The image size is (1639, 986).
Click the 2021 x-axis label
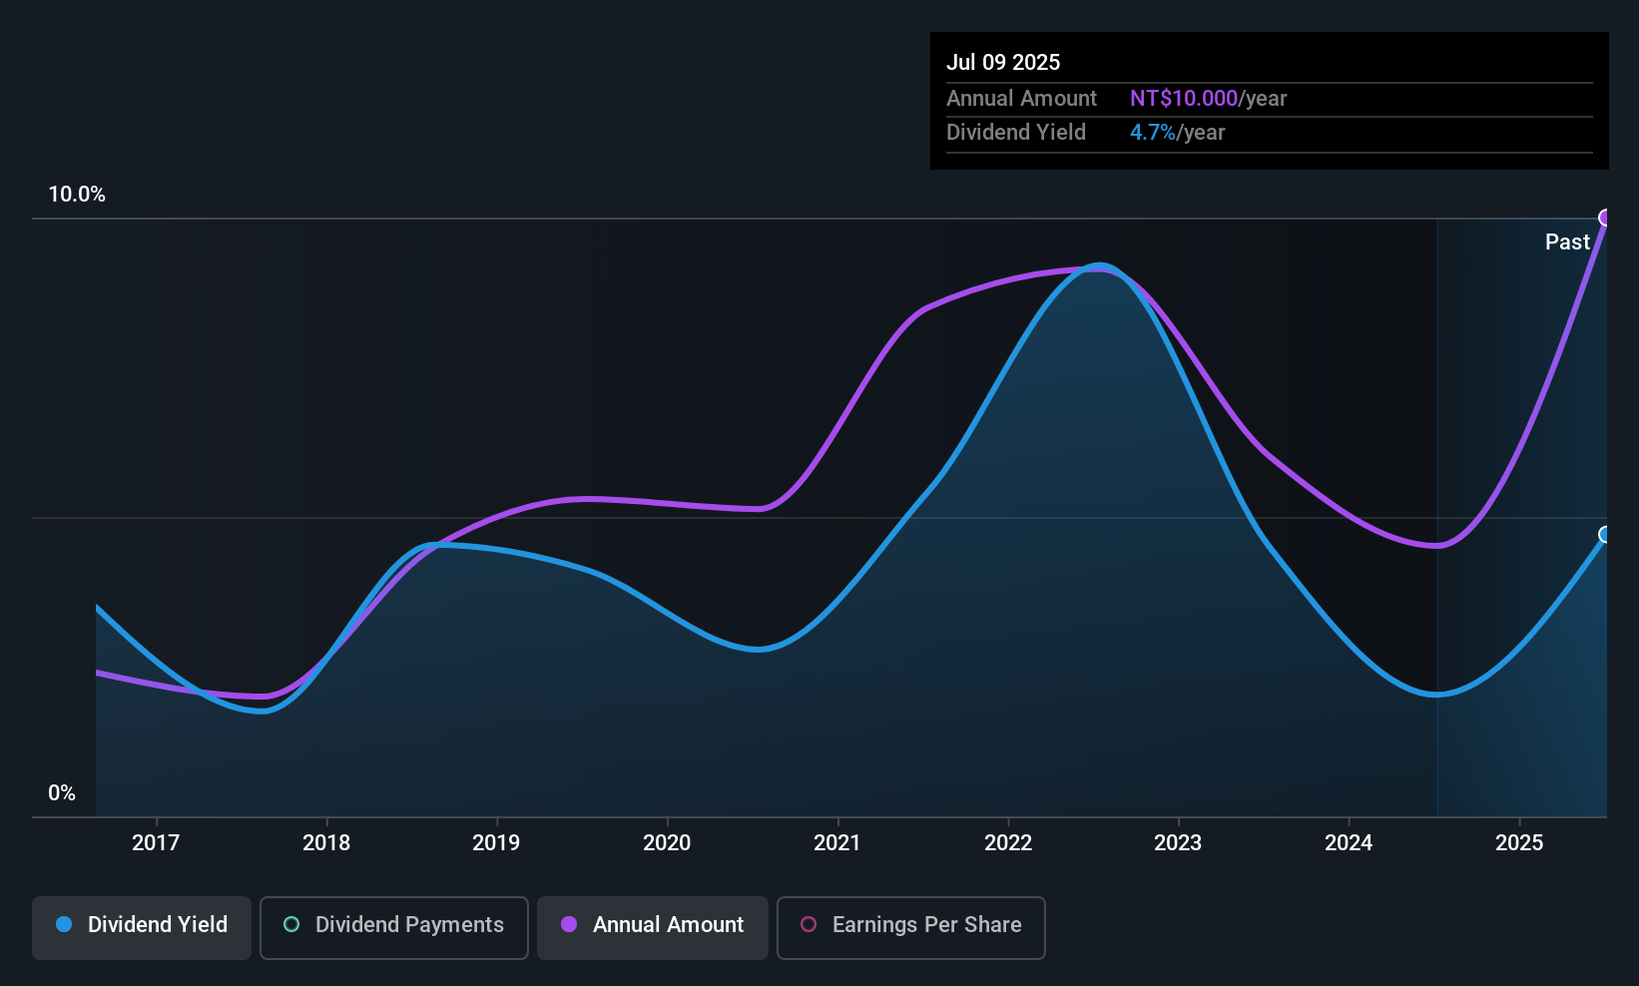(x=837, y=843)
